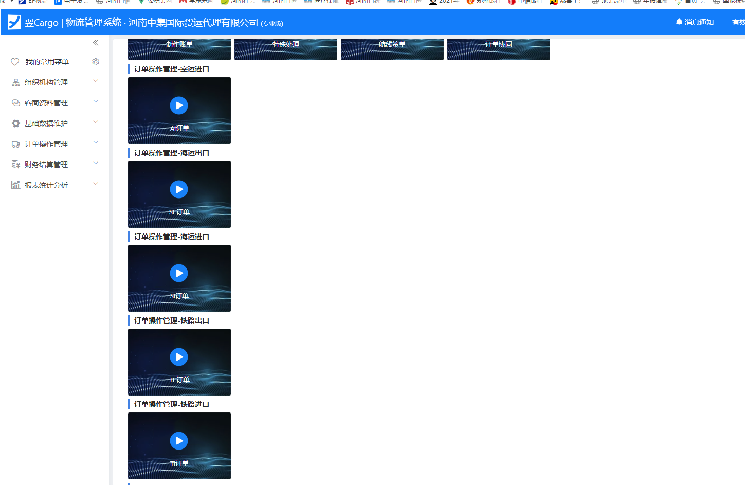Click the AI订单 caption label

coord(179,128)
